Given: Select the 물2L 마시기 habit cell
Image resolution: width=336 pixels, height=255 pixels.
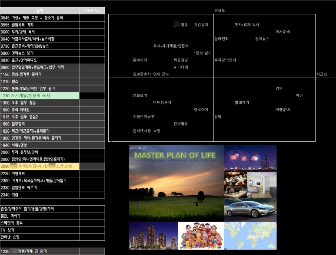Looking at the screenshot, I should [x=40, y=216].
